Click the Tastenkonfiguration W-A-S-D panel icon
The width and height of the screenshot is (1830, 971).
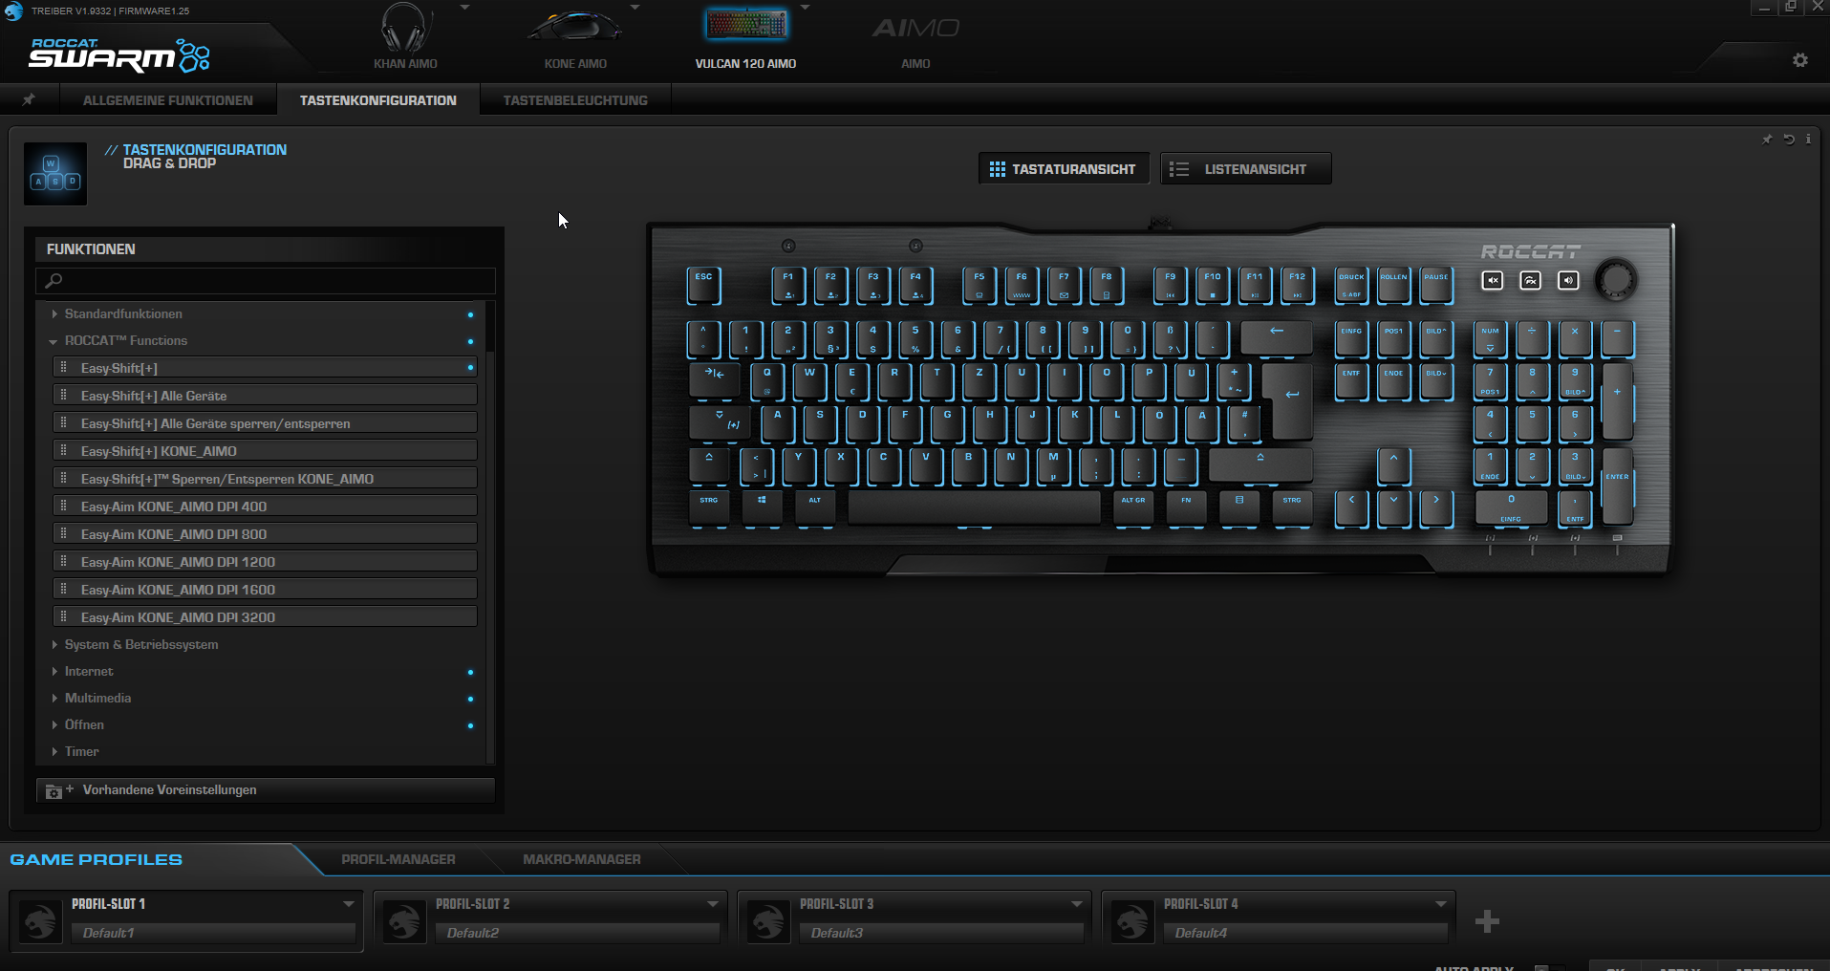point(55,174)
